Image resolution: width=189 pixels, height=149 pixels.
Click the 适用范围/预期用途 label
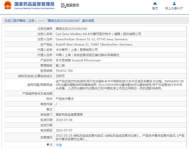tap(40, 85)
